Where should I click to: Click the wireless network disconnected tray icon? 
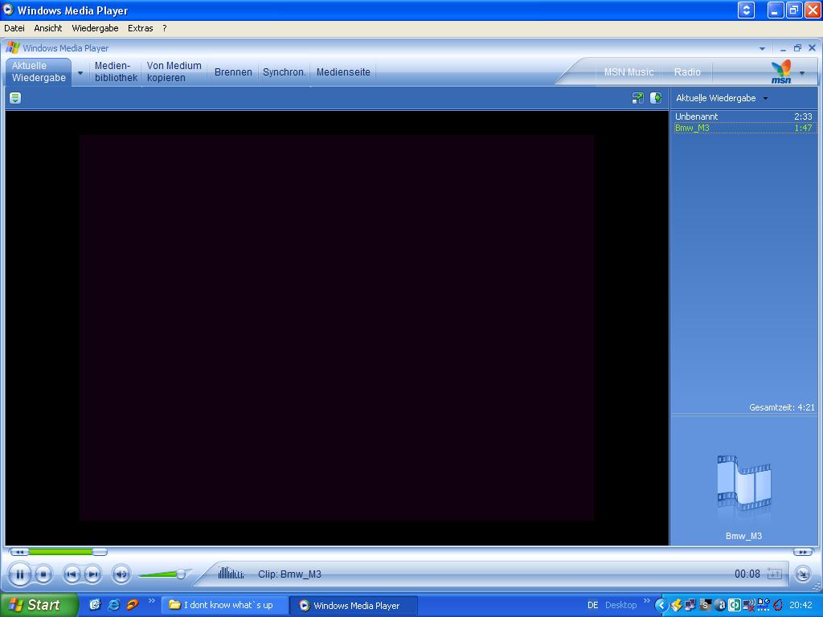(x=749, y=605)
